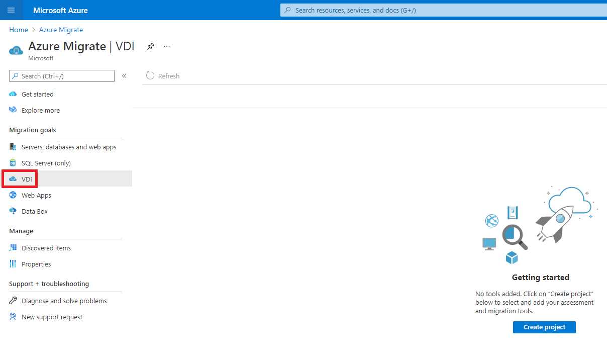Open the Azure Migrate breadcrumb link
This screenshot has height=364, width=607.
click(61, 30)
